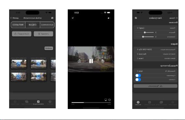Click the Удалить delete button
This screenshot has height=120, width=185.
click(x=43, y=34)
